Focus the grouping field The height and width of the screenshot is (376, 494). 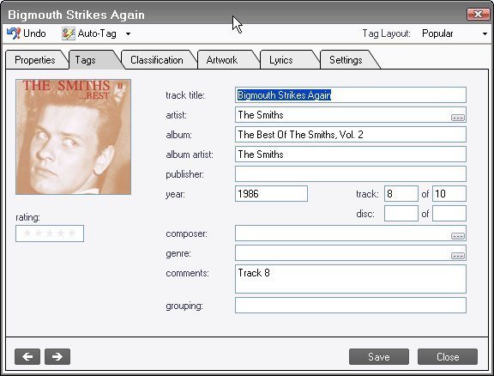pyautogui.click(x=350, y=306)
